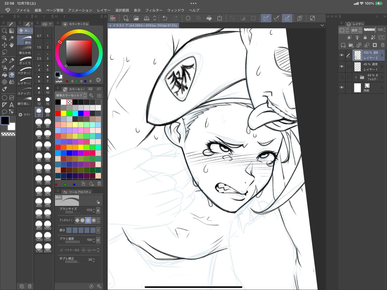Select the Operation object cube tool
The height and width of the screenshot is (290, 387).
pyautogui.click(x=5, y=38)
